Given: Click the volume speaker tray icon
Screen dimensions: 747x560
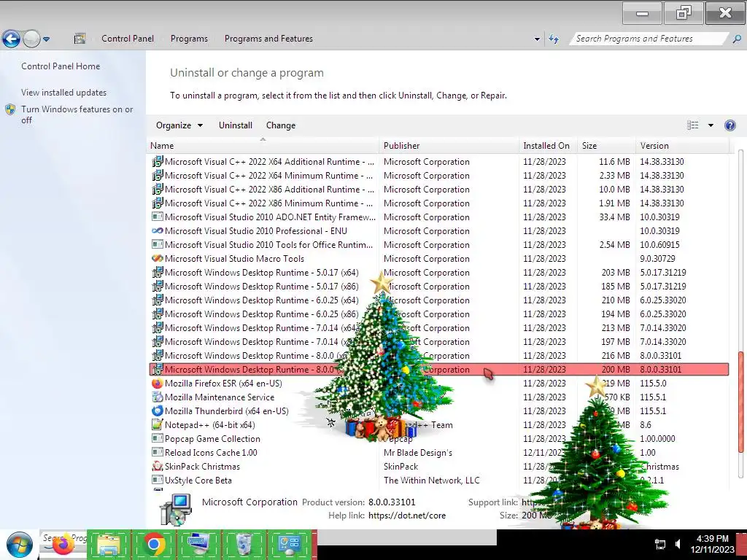Looking at the screenshot, I should pyautogui.click(x=678, y=544).
